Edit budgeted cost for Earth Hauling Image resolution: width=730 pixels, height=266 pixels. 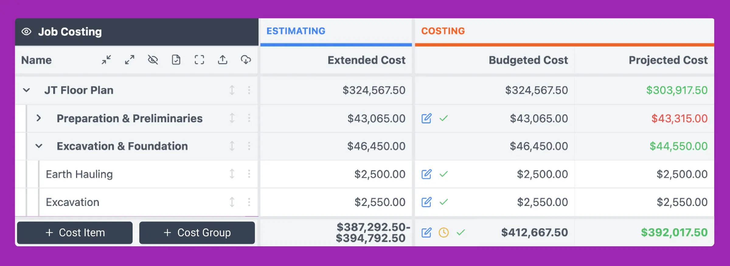point(426,174)
